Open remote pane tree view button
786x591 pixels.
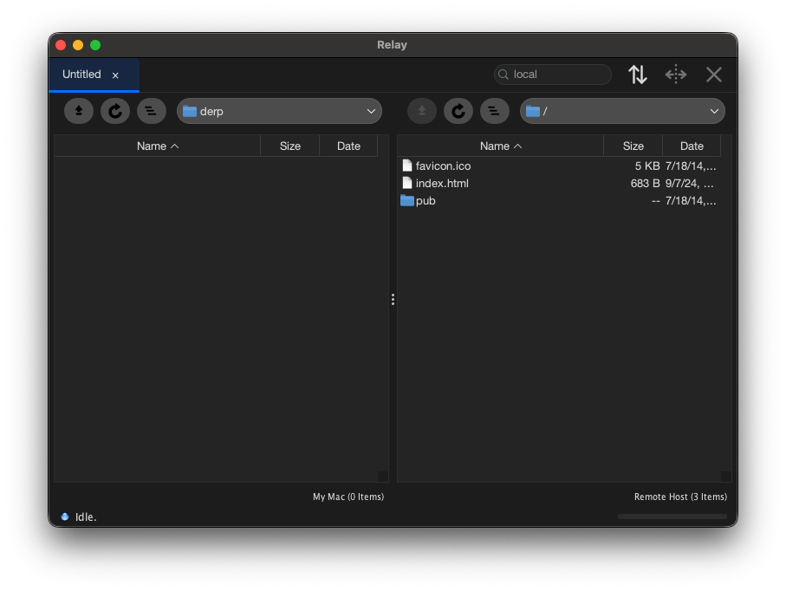pyautogui.click(x=495, y=111)
